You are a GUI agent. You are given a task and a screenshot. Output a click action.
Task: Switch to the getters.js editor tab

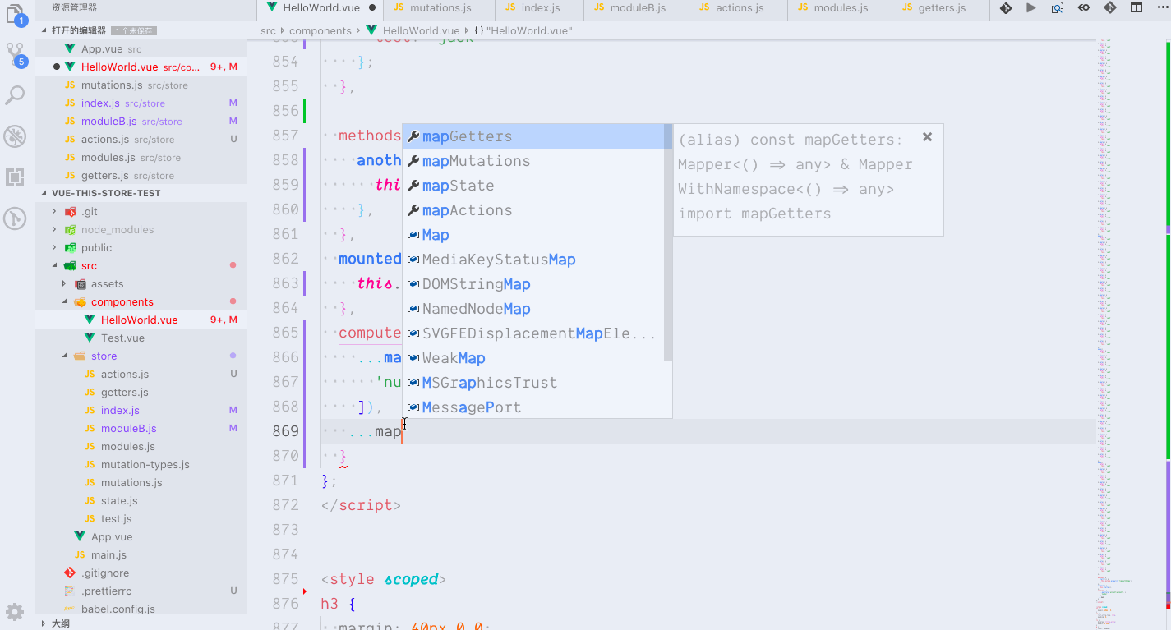pos(941,8)
